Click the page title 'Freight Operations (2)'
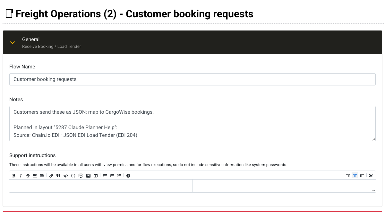The height and width of the screenshot is (212, 385). (66, 14)
